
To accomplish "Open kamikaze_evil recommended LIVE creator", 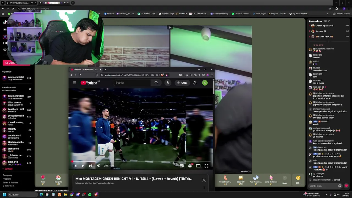I will [16, 110].
